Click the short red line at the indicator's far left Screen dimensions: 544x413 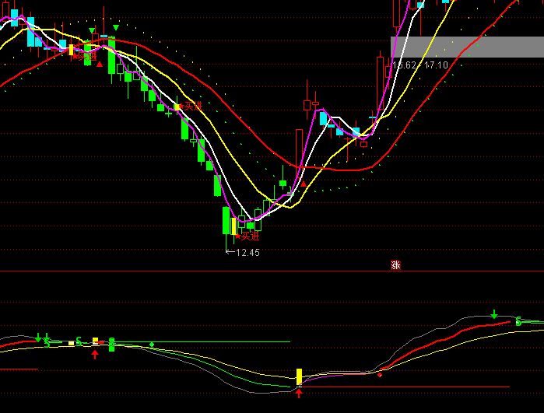point(19,369)
